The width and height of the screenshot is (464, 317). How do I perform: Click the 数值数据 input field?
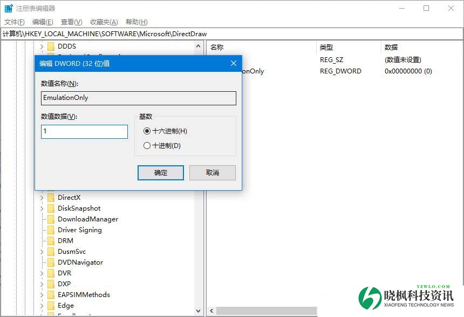[84, 132]
